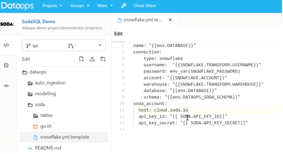
Task: Select the review sidebar icon
Action: [x=6, y=65]
